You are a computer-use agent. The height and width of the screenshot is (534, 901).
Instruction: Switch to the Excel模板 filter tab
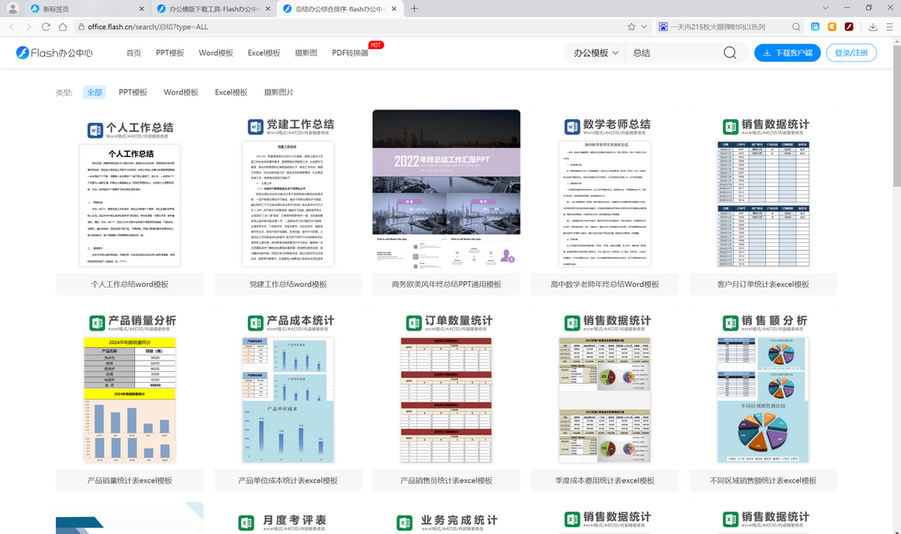click(231, 92)
